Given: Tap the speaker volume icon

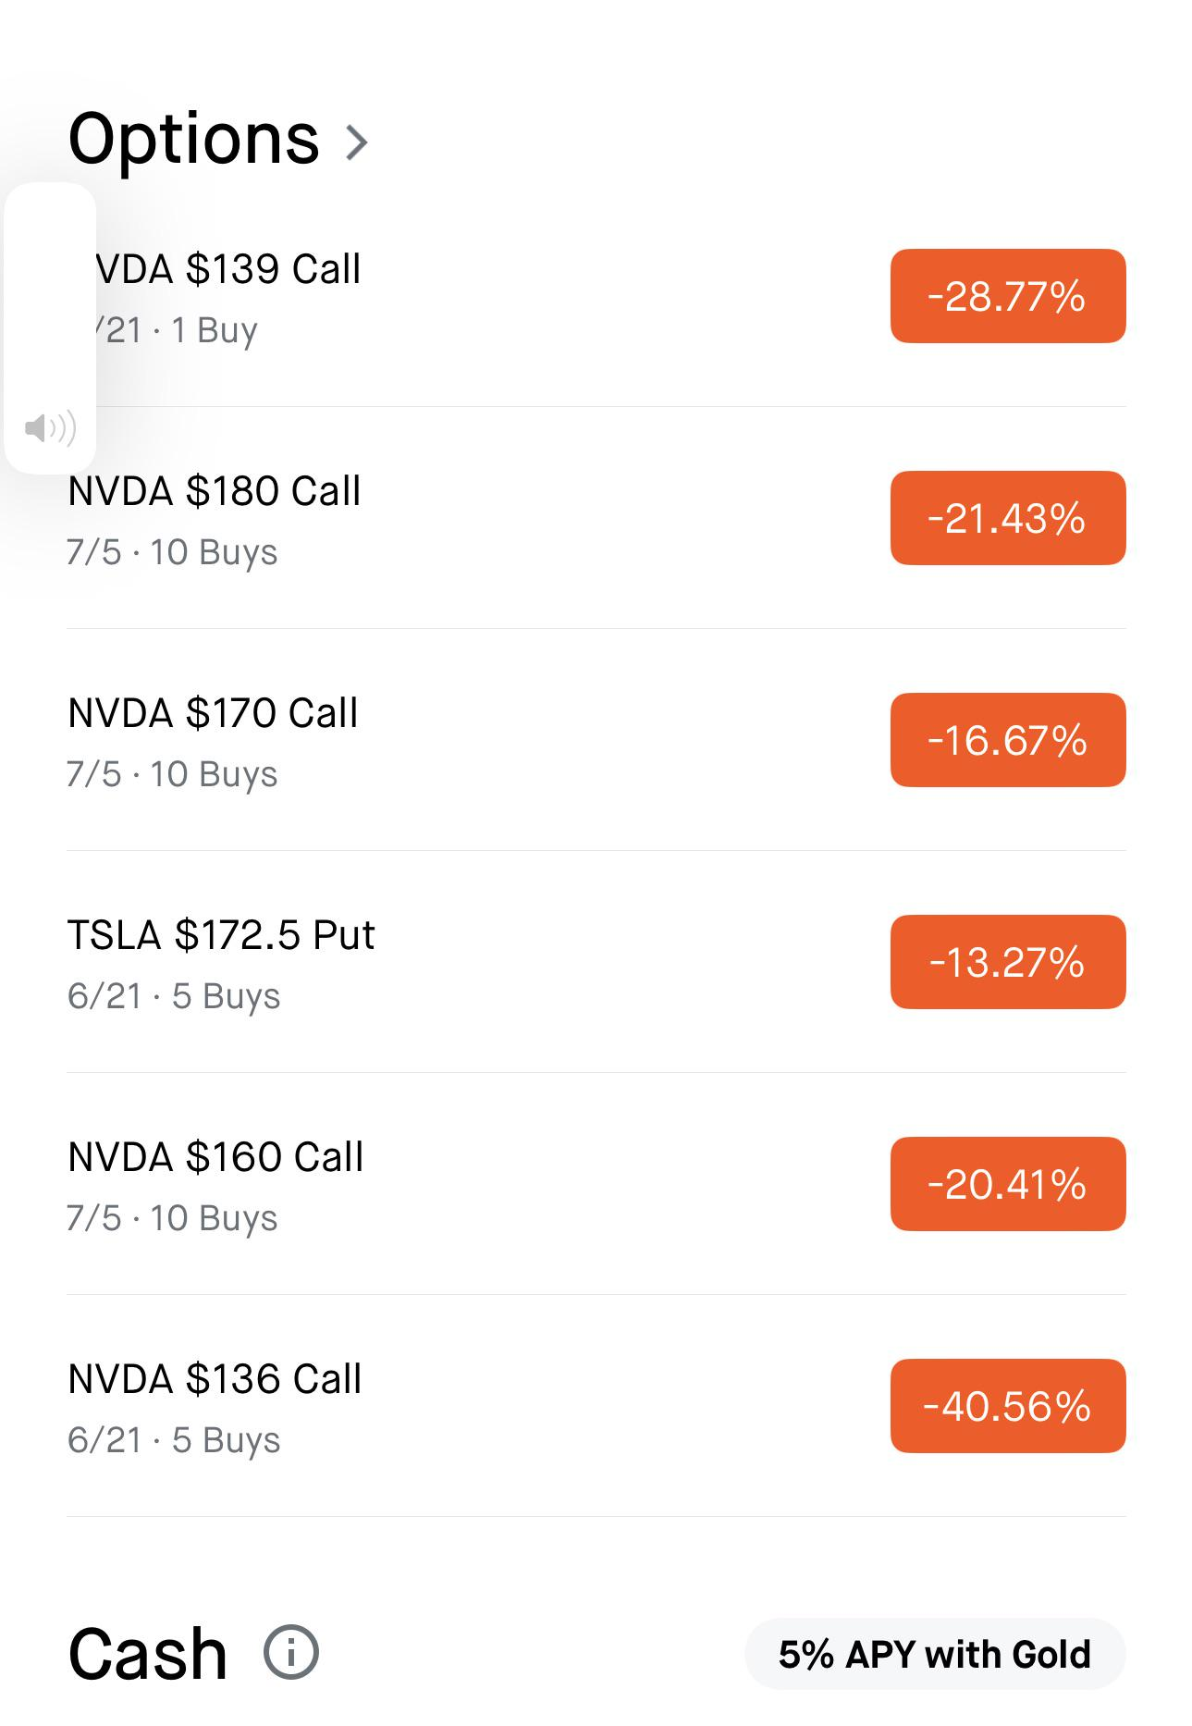Looking at the screenshot, I should point(50,428).
